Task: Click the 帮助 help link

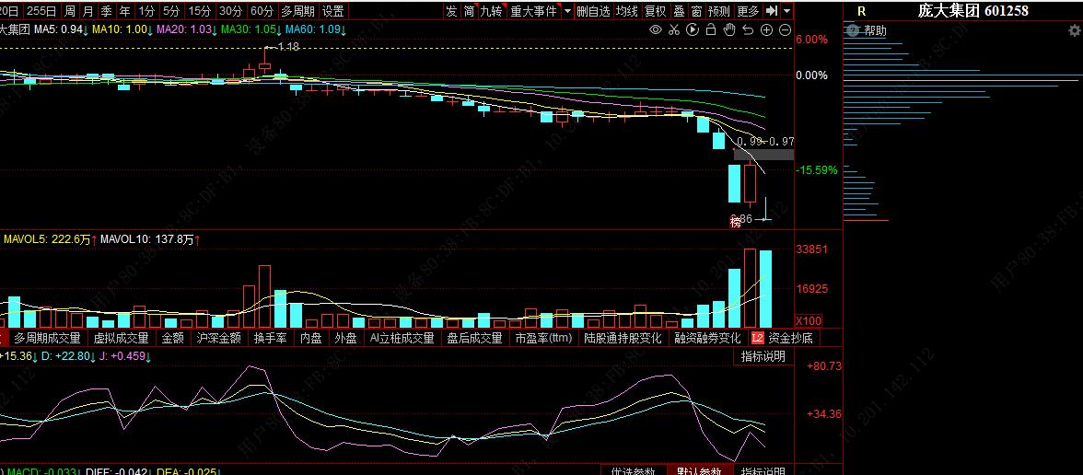Action: (x=875, y=30)
